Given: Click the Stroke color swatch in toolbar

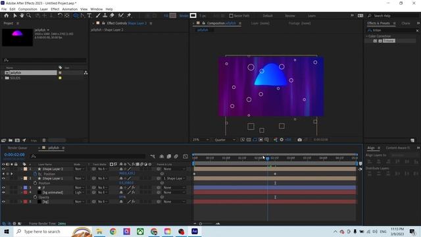Looking at the screenshot, I should pos(193,16).
